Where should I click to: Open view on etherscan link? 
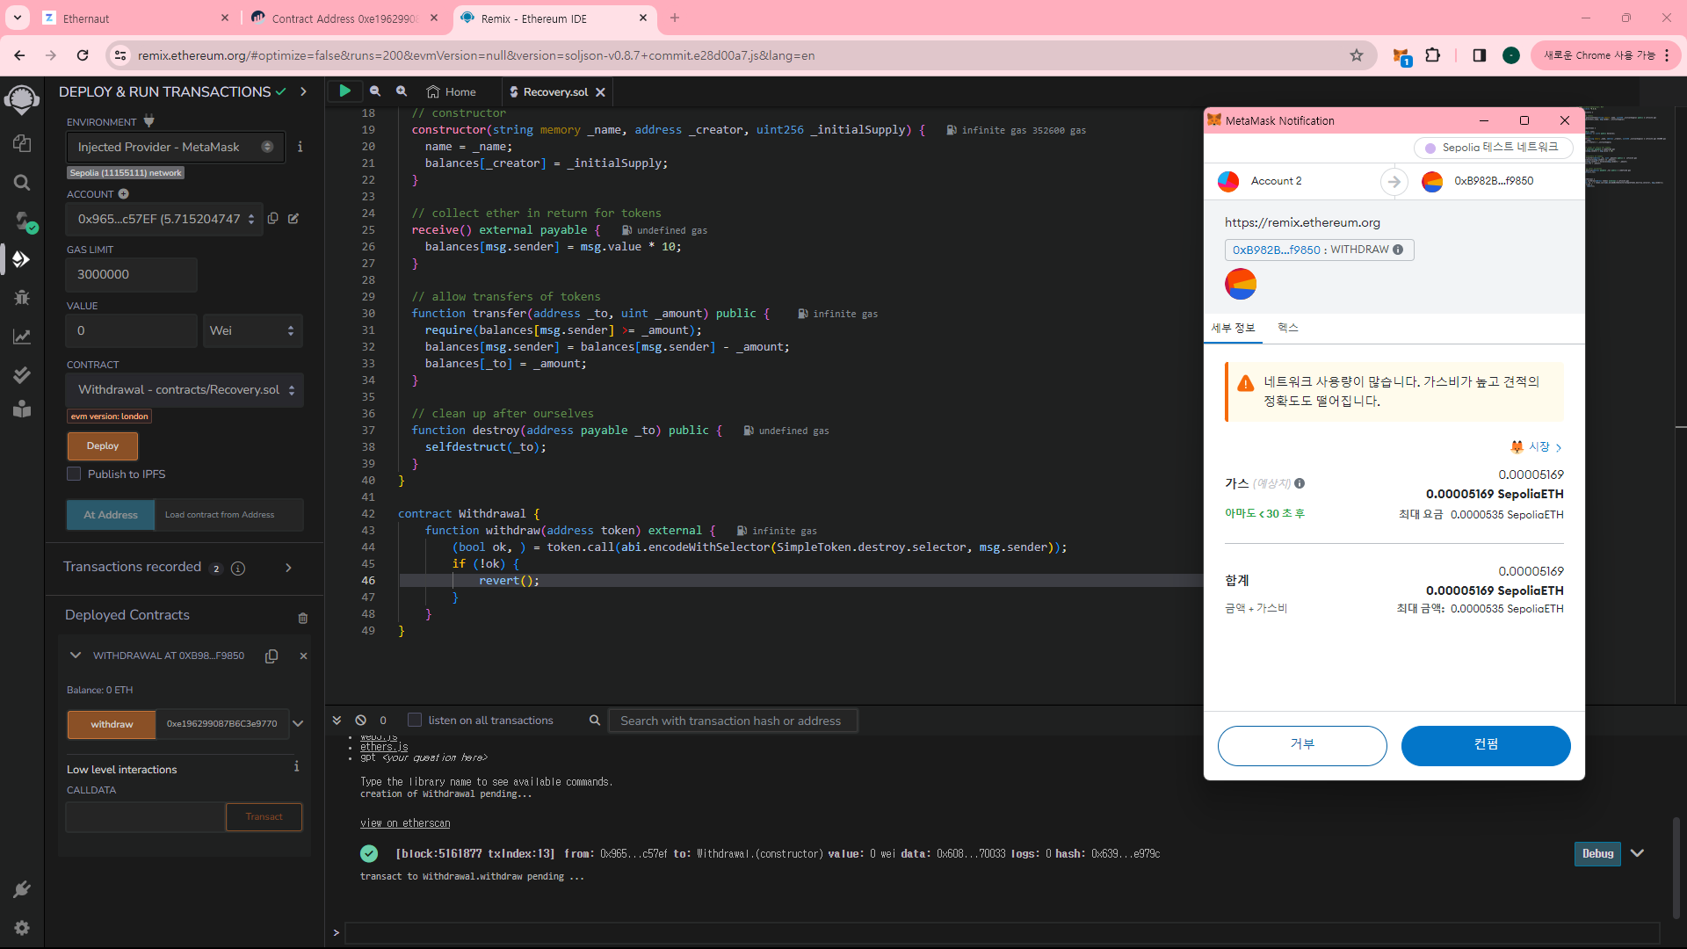(x=405, y=823)
